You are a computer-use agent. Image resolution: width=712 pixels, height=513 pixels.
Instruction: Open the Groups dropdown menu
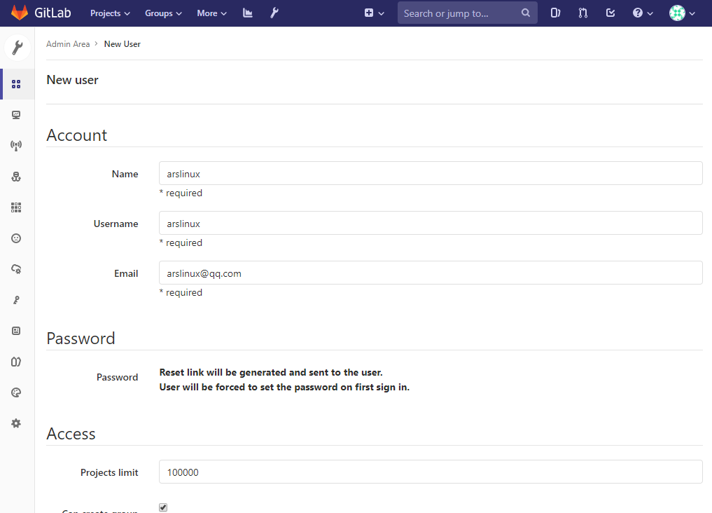(163, 13)
